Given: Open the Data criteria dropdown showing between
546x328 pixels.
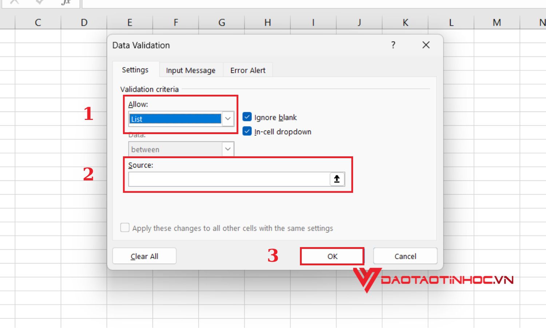Looking at the screenshot, I should point(227,149).
